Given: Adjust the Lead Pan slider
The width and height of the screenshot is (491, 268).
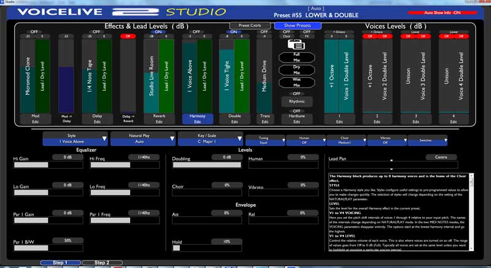Looking at the screenshot, I should (x=393, y=165).
